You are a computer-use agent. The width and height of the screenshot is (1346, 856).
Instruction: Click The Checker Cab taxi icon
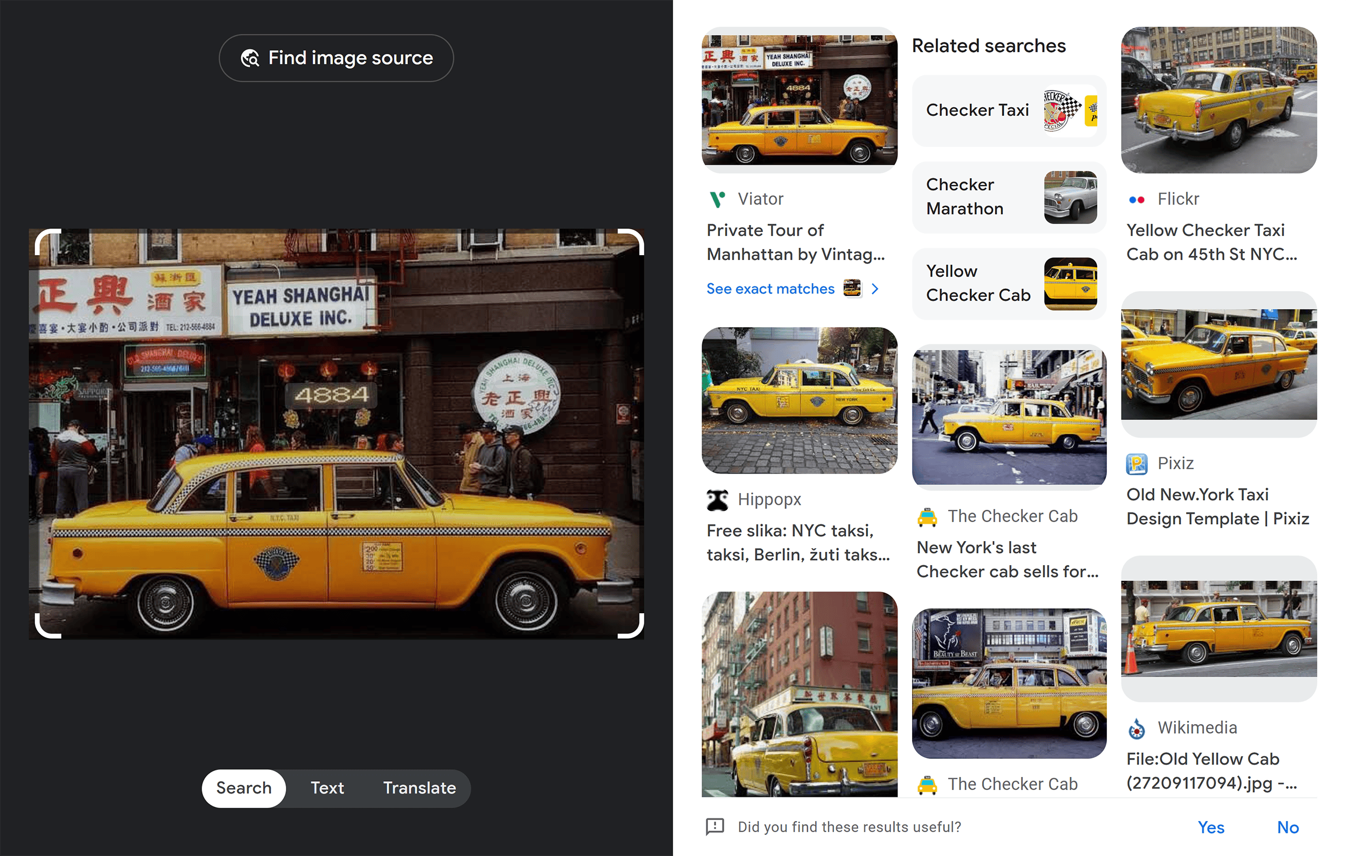coord(927,516)
